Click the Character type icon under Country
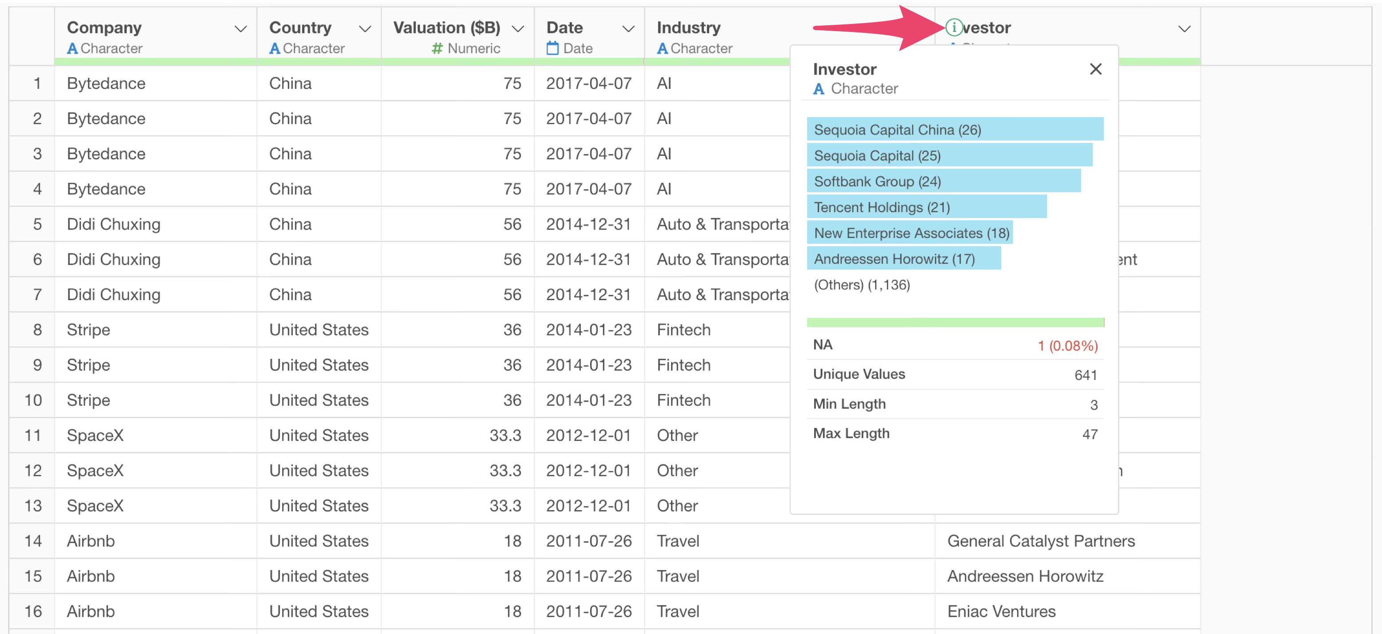The width and height of the screenshot is (1382, 634). coord(275,49)
